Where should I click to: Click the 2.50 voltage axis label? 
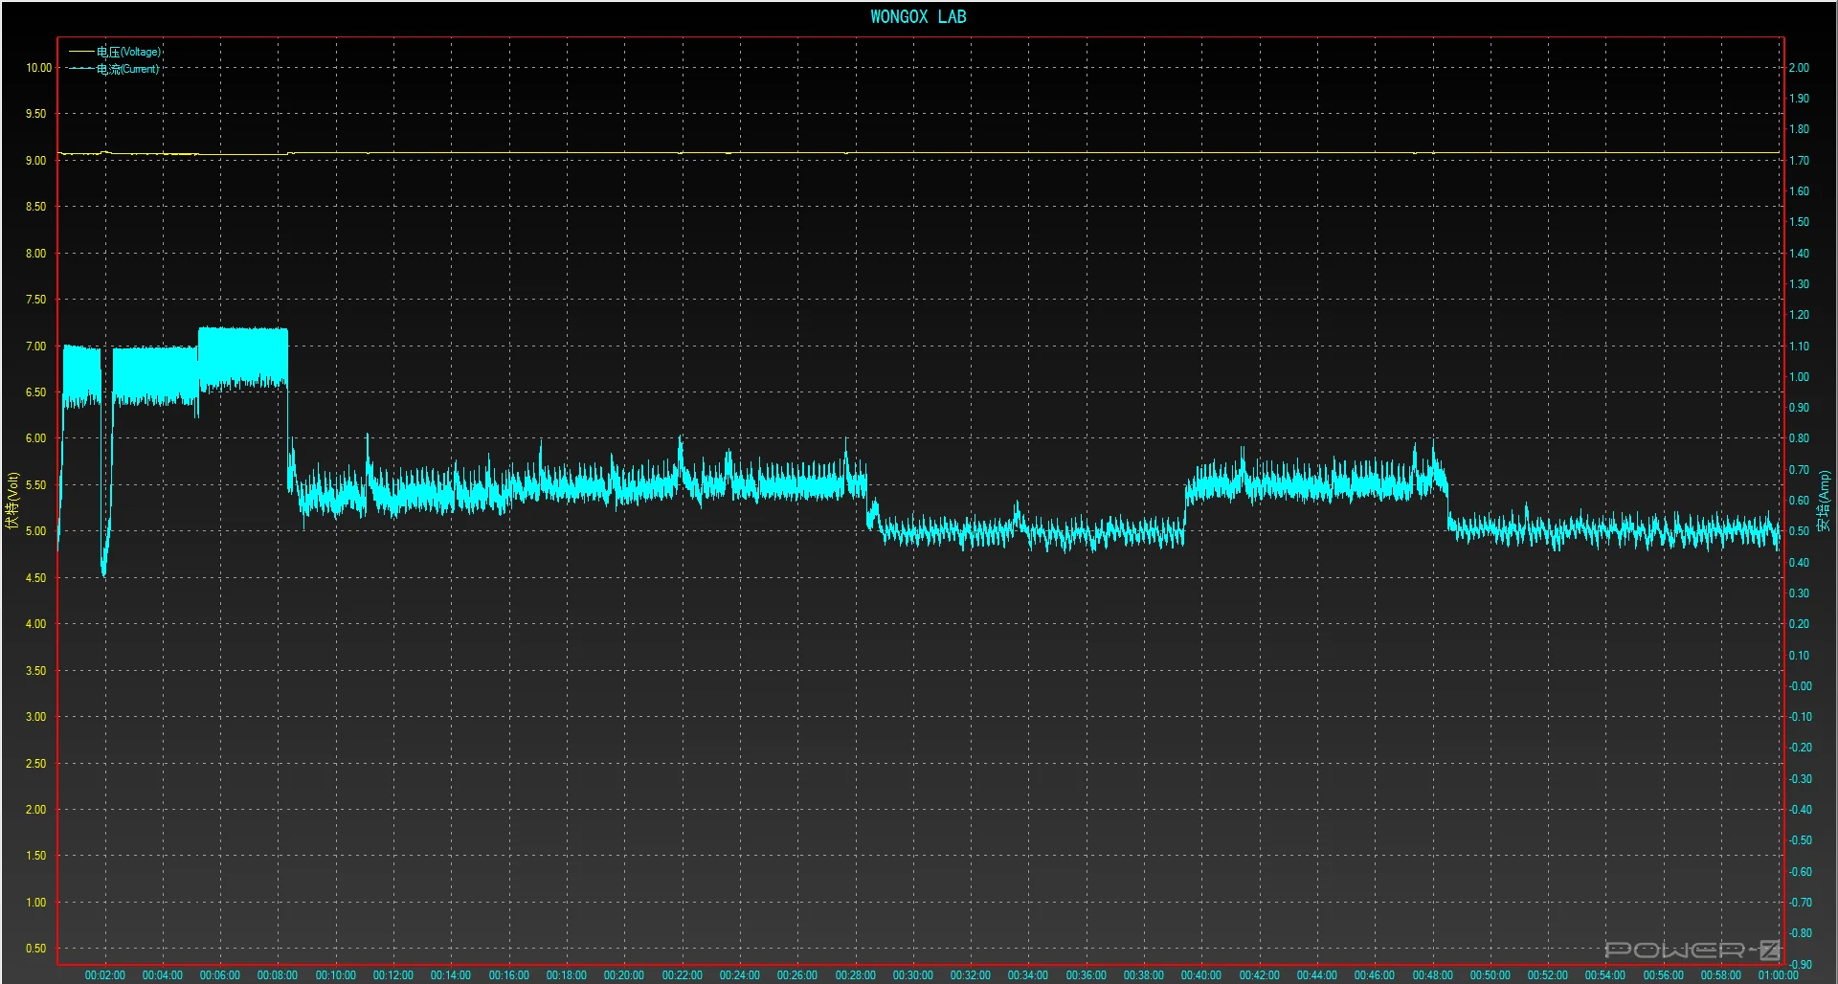(x=35, y=764)
